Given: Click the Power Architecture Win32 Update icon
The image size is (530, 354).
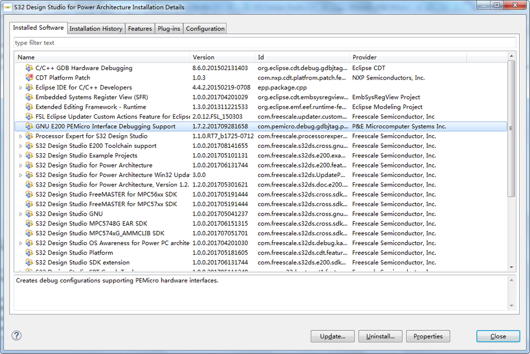Looking at the screenshot, I should 29,175.
